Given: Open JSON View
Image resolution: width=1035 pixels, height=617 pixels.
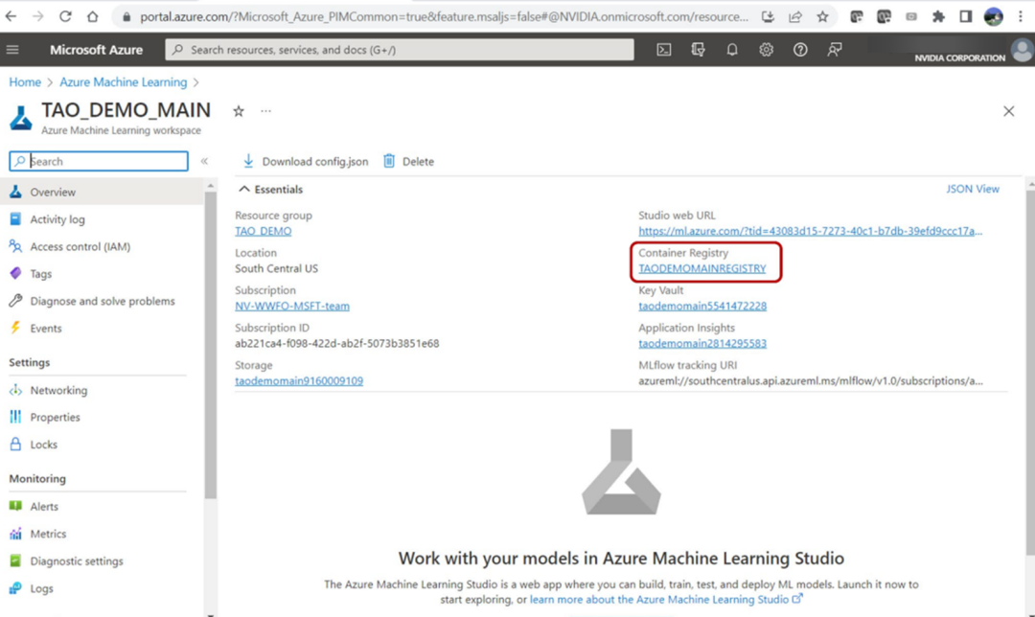Looking at the screenshot, I should pyautogui.click(x=973, y=189).
